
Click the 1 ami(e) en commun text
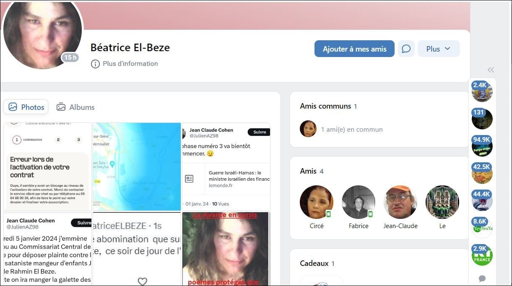click(352, 130)
